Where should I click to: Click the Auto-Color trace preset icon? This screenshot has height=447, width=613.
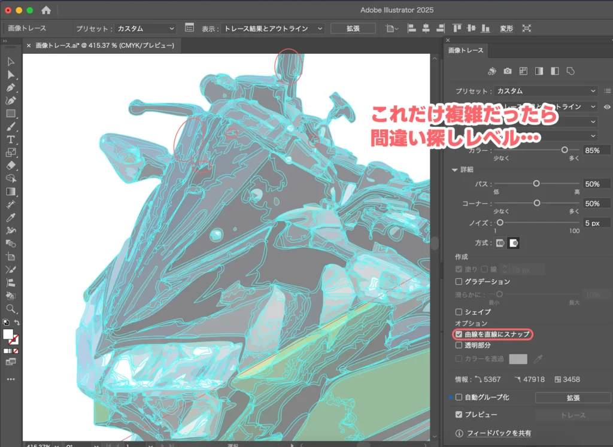point(492,71)
